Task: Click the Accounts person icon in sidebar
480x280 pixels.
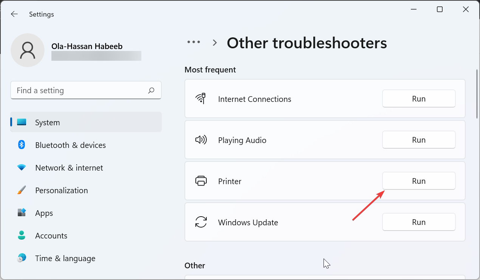Action: tap(22, 235)
